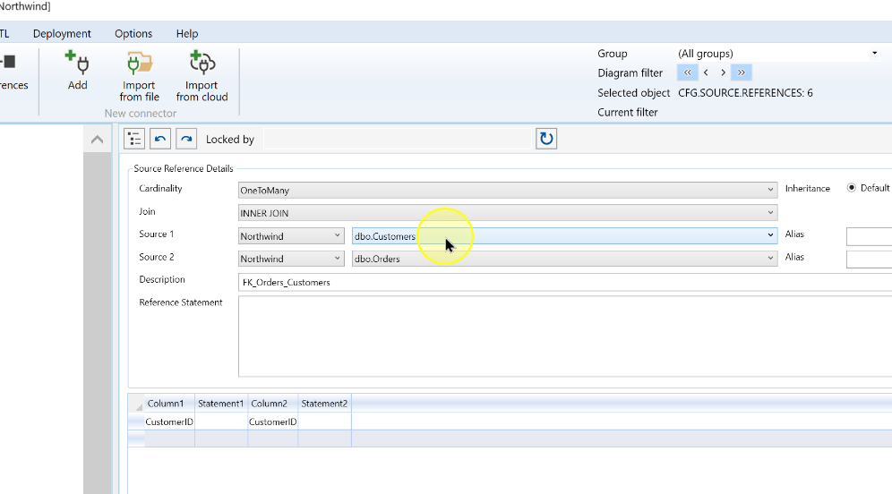Select the CustomerID cell under Column1
This screenshot has height=494, width=892.
point(169,422)
